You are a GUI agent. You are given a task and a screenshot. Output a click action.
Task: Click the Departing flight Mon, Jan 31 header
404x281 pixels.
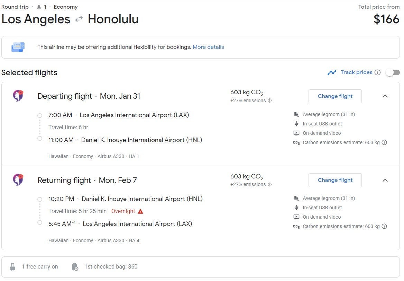pos(89,96)
